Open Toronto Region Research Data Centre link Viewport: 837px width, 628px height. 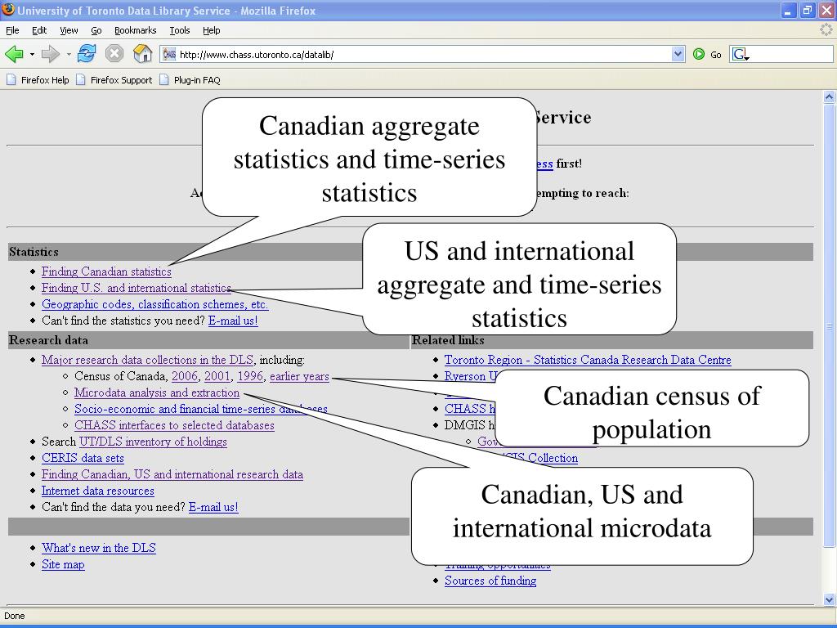coord(588,360)
